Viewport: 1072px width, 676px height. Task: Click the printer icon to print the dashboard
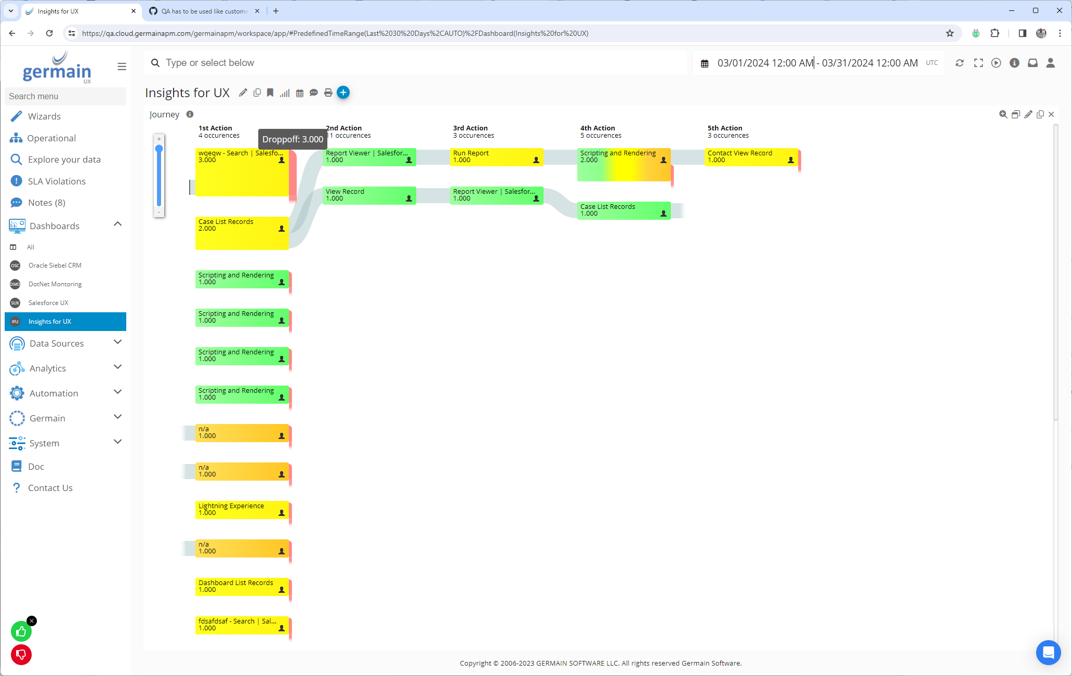pos(328,92)
